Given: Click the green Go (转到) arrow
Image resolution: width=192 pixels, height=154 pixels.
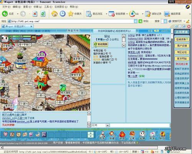Looking at the screenshot, I should point(141,21).
